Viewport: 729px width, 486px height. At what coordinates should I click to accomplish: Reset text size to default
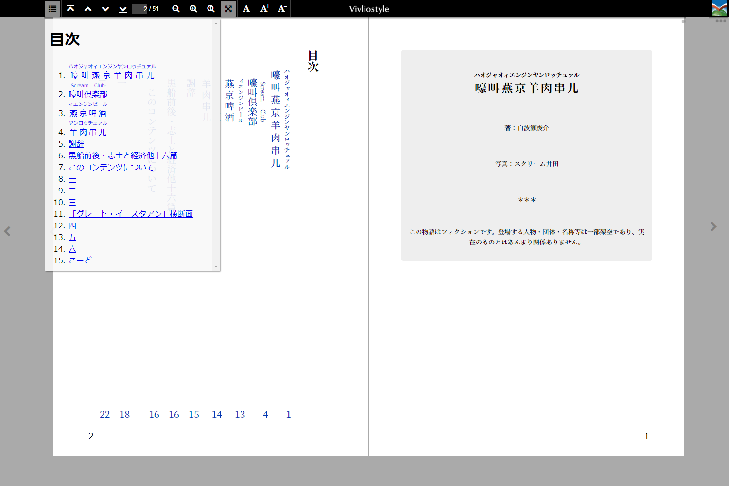pos(282,9)
